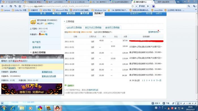
Task: Switch to the CF穿越火线 browser tab
Action: (x=34, y=2)
